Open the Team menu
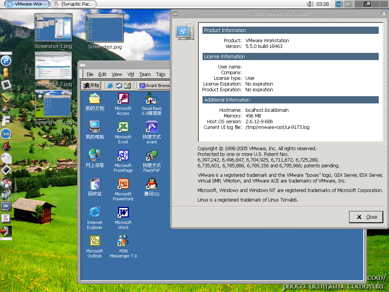 pyautogui.click(x=145, y=74)
